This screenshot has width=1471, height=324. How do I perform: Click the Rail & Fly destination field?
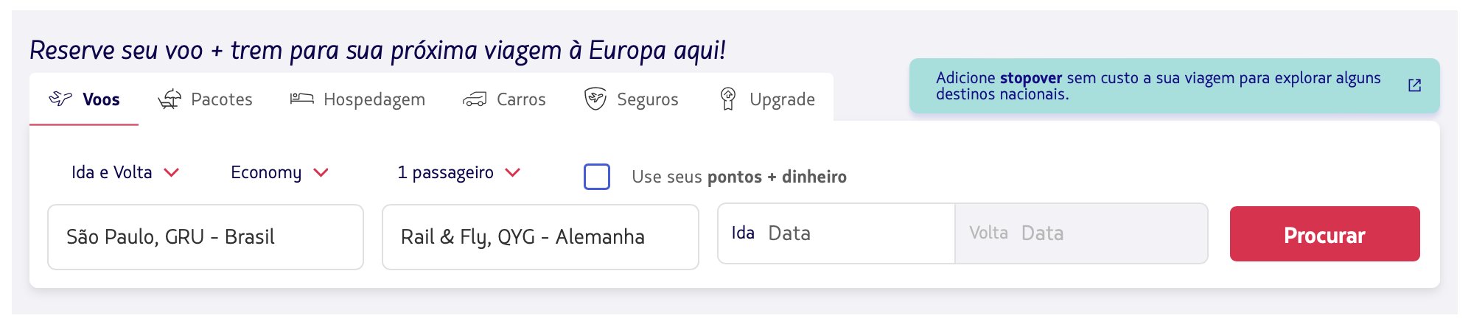540,237
